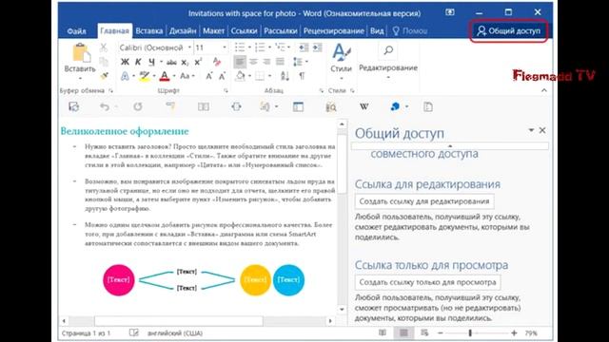Increase font size with larger A

click(x=209, y=76)
